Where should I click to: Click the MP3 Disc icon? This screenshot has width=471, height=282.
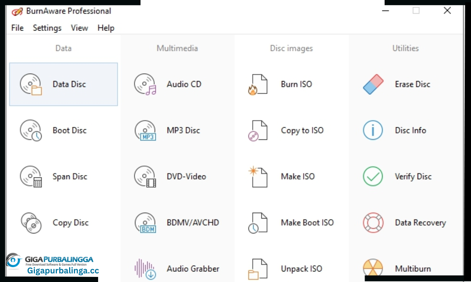tap(145, 130)
